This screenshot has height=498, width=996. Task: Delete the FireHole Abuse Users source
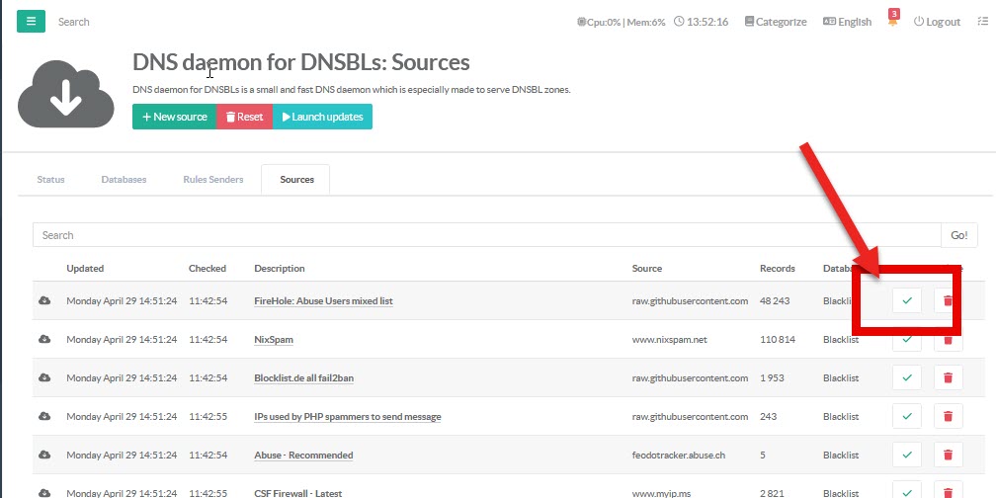pos(948,300)
